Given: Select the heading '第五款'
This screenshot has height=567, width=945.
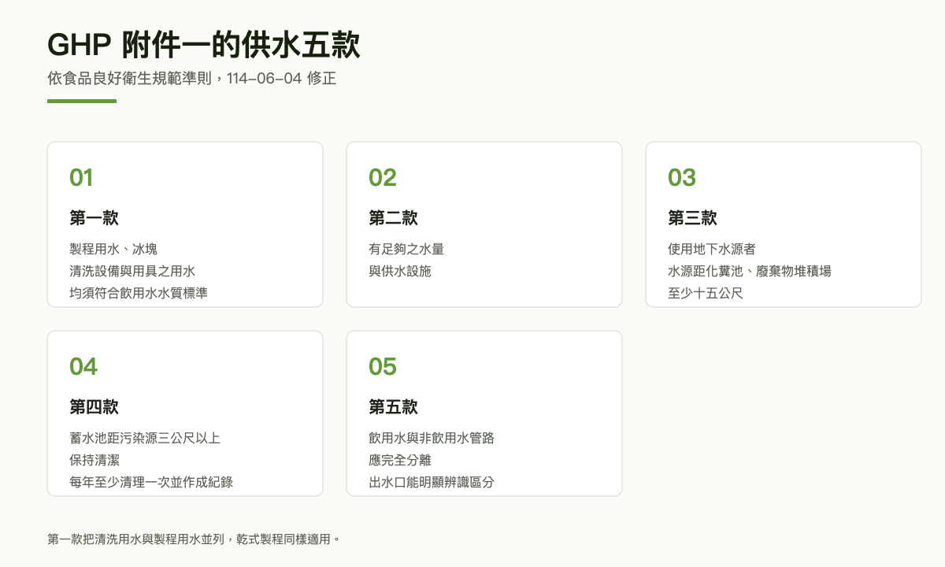Looking at the screenshot, I should click(393, 407).
